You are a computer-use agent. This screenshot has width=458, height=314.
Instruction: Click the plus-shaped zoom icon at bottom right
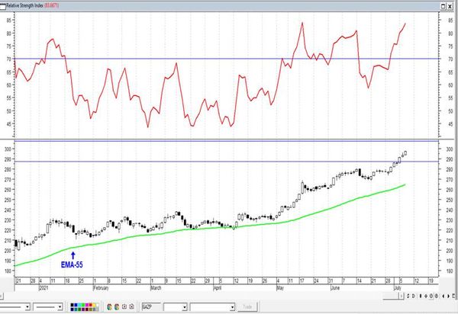click(426, 296)
